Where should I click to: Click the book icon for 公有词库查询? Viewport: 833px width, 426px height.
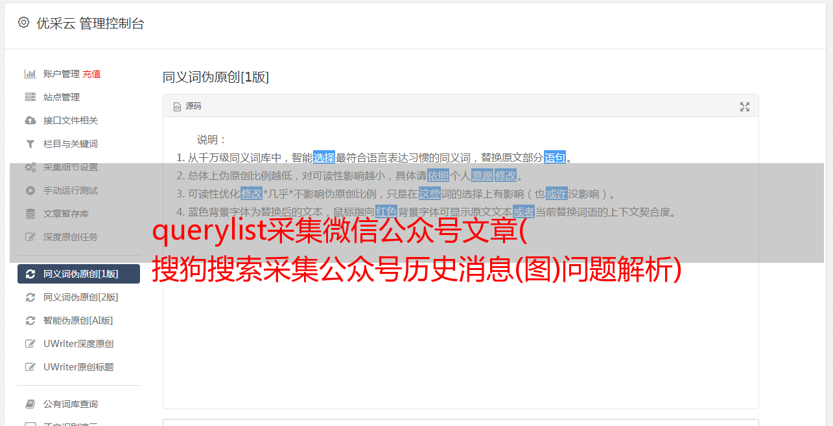click(30, 404)
